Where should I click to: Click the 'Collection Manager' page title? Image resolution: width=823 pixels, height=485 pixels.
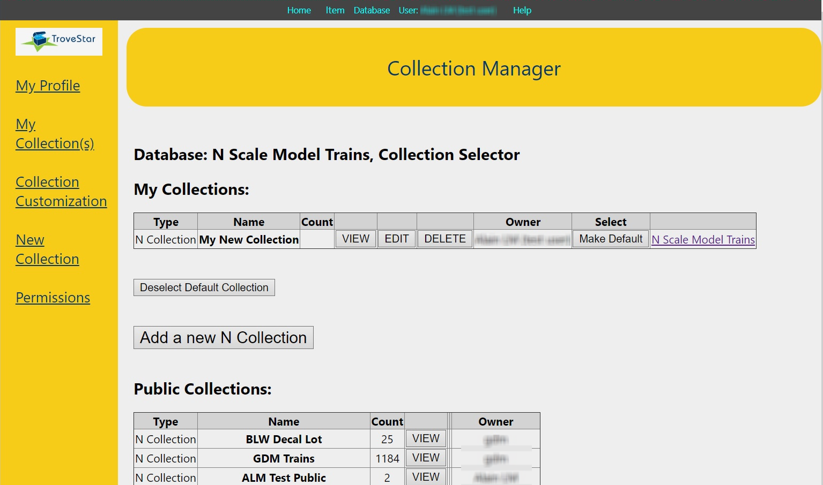click(474, 69)
